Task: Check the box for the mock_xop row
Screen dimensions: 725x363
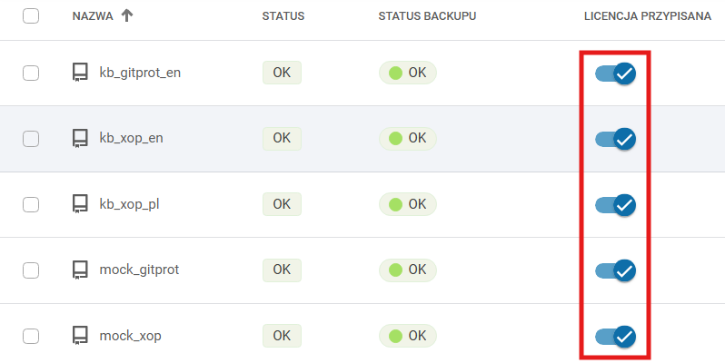Action: (31, 337)
